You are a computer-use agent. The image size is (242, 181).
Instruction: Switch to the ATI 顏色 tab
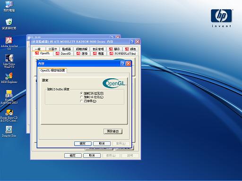[130, 49]
